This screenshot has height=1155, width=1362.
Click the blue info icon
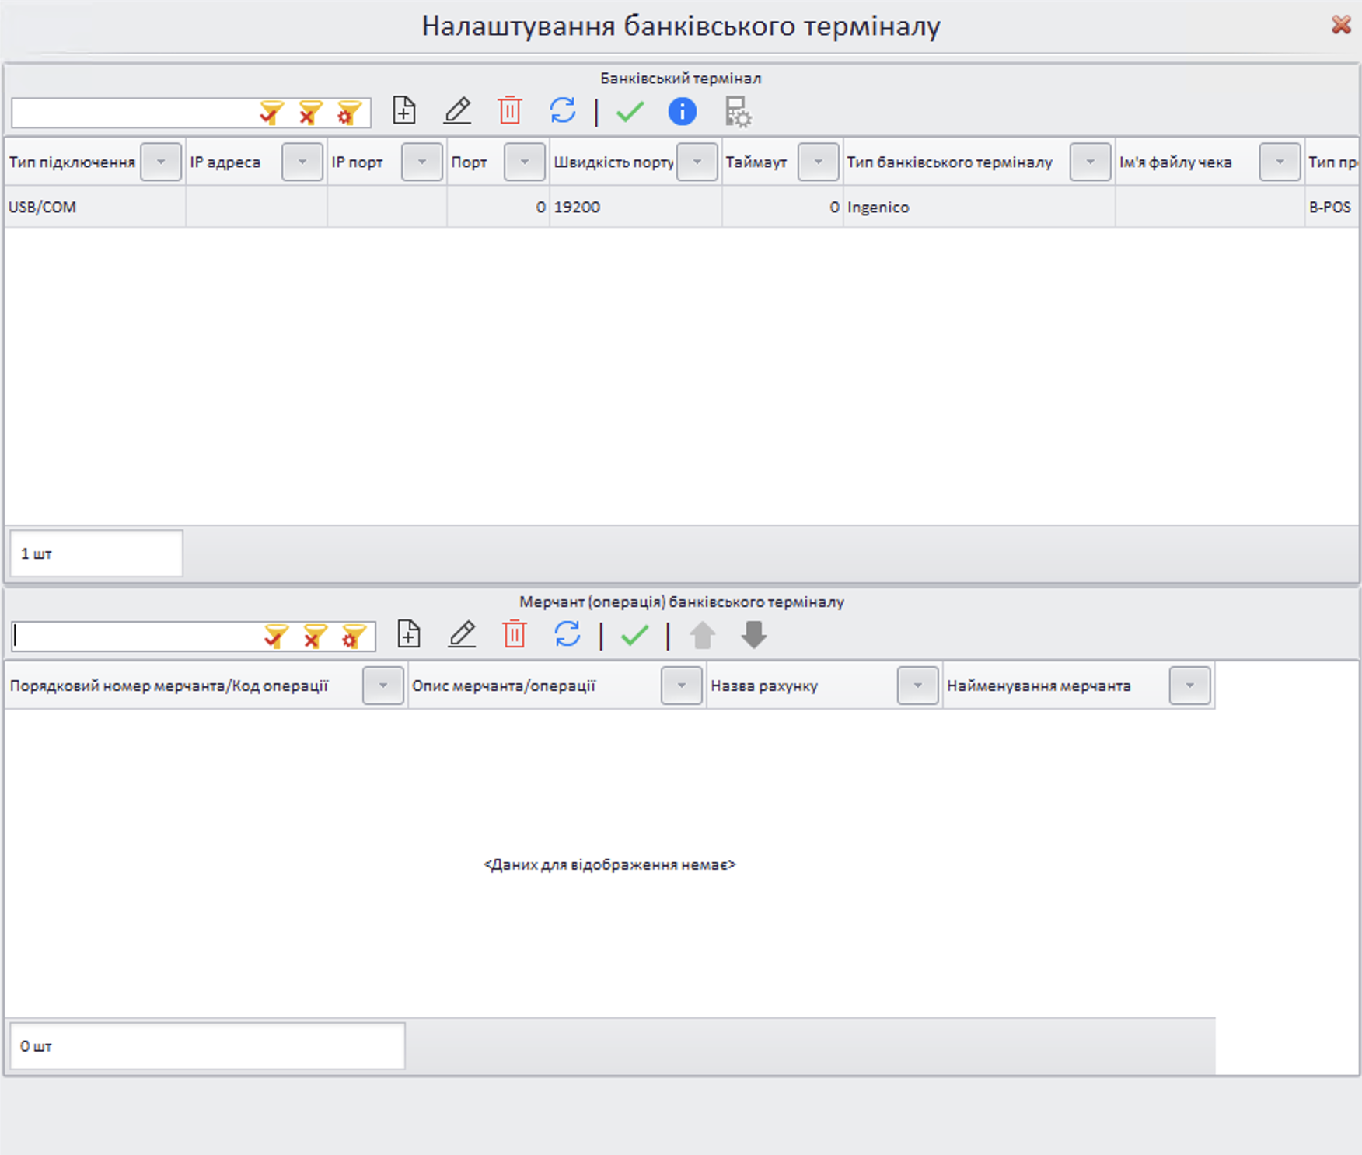coord(682,112)
